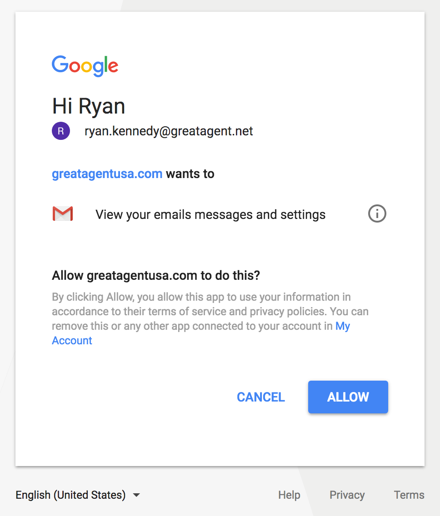Select the "View your emails messages and settings" permission
The image size is (440, 516).
pos(210,214)
